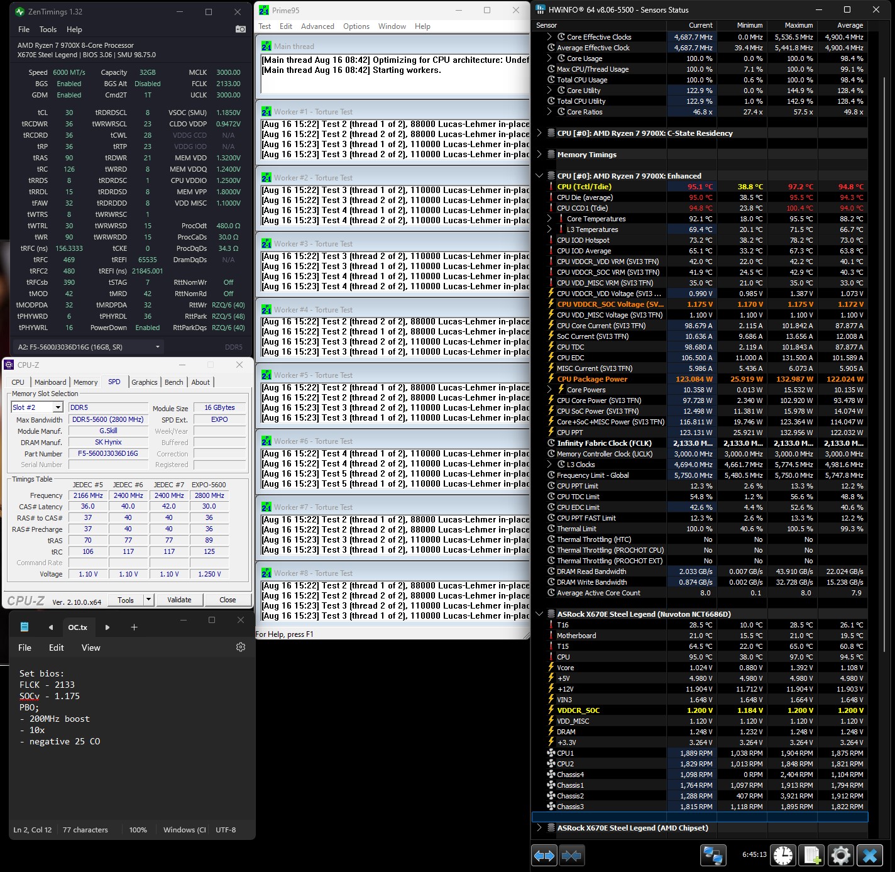Collapse the AMD Ryzen 7 9700X Enhanced group

tap(539, 176)
